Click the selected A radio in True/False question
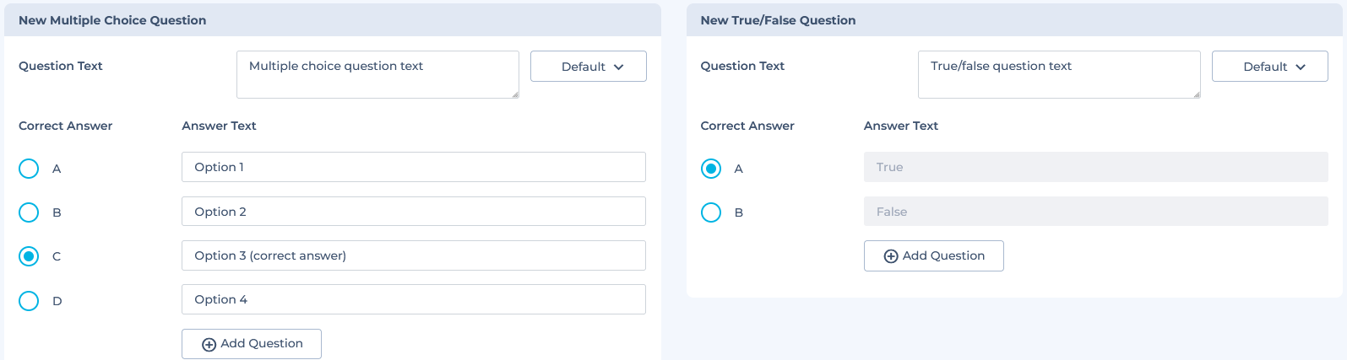Screen dimensions: 1347x360 (711, 169)
